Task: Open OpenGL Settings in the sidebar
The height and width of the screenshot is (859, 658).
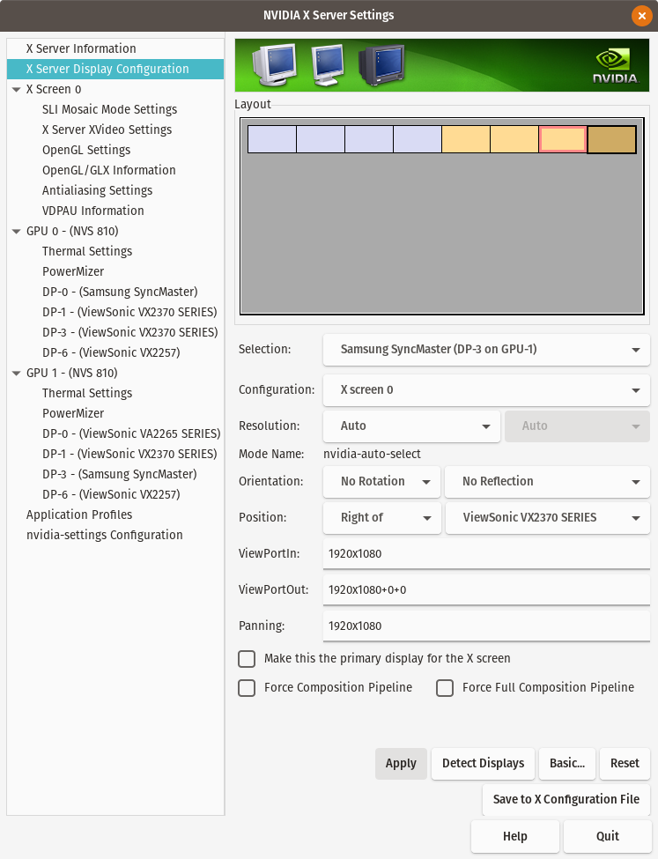Action: [86, 150]
